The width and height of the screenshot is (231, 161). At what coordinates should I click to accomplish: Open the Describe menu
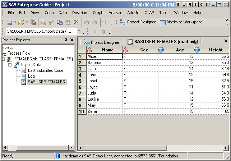[79, 13]
